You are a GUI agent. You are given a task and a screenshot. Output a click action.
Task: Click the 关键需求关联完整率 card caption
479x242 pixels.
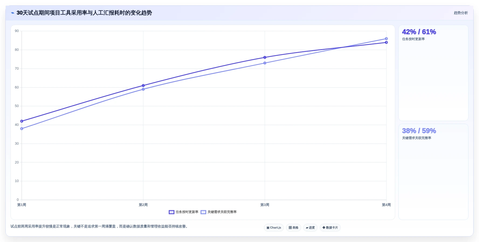(416, 138)
